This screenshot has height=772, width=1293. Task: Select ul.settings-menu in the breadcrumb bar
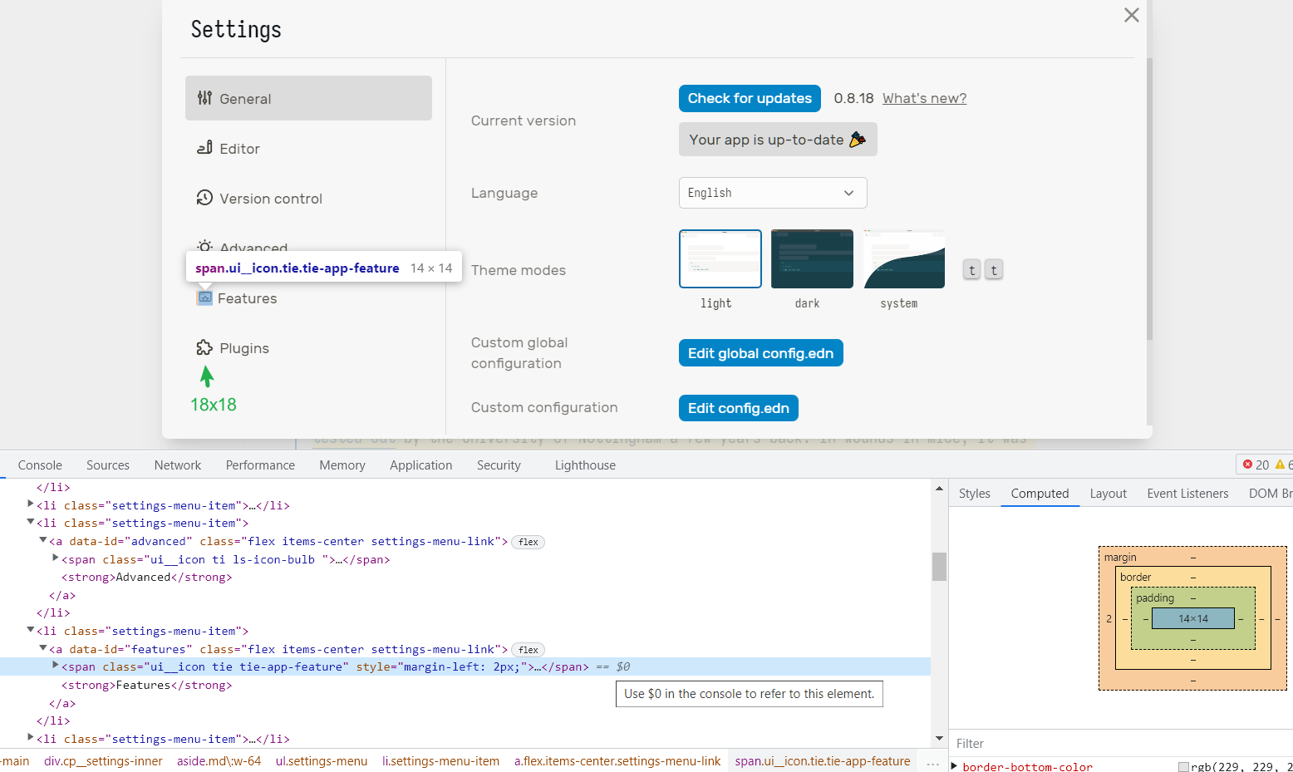321,760
